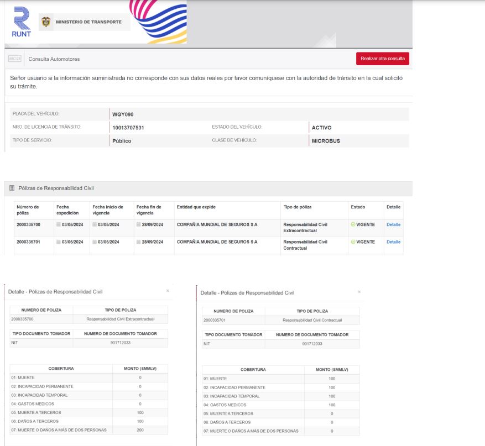485x446 pixels.
Task: Click the Pólizas de Responsabilidad Civil section header
Action: [57, 188]
